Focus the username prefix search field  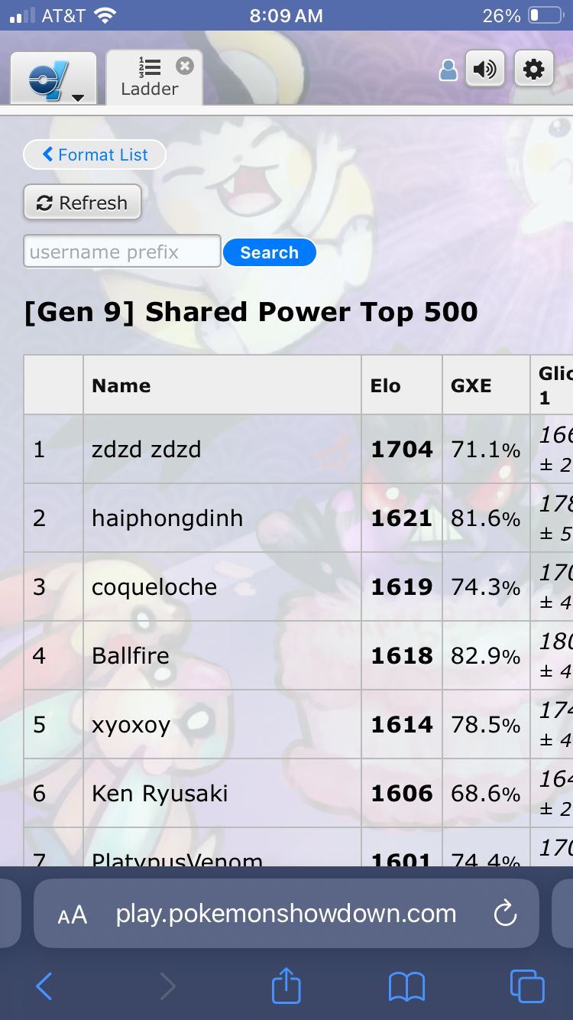(x=122, y=252)
